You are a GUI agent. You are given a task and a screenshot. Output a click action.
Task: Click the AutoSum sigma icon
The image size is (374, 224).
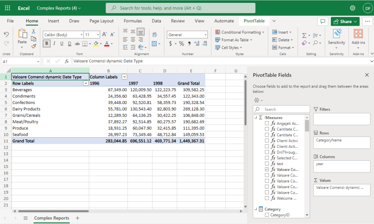pyautogui.click(x=304, y=35)
